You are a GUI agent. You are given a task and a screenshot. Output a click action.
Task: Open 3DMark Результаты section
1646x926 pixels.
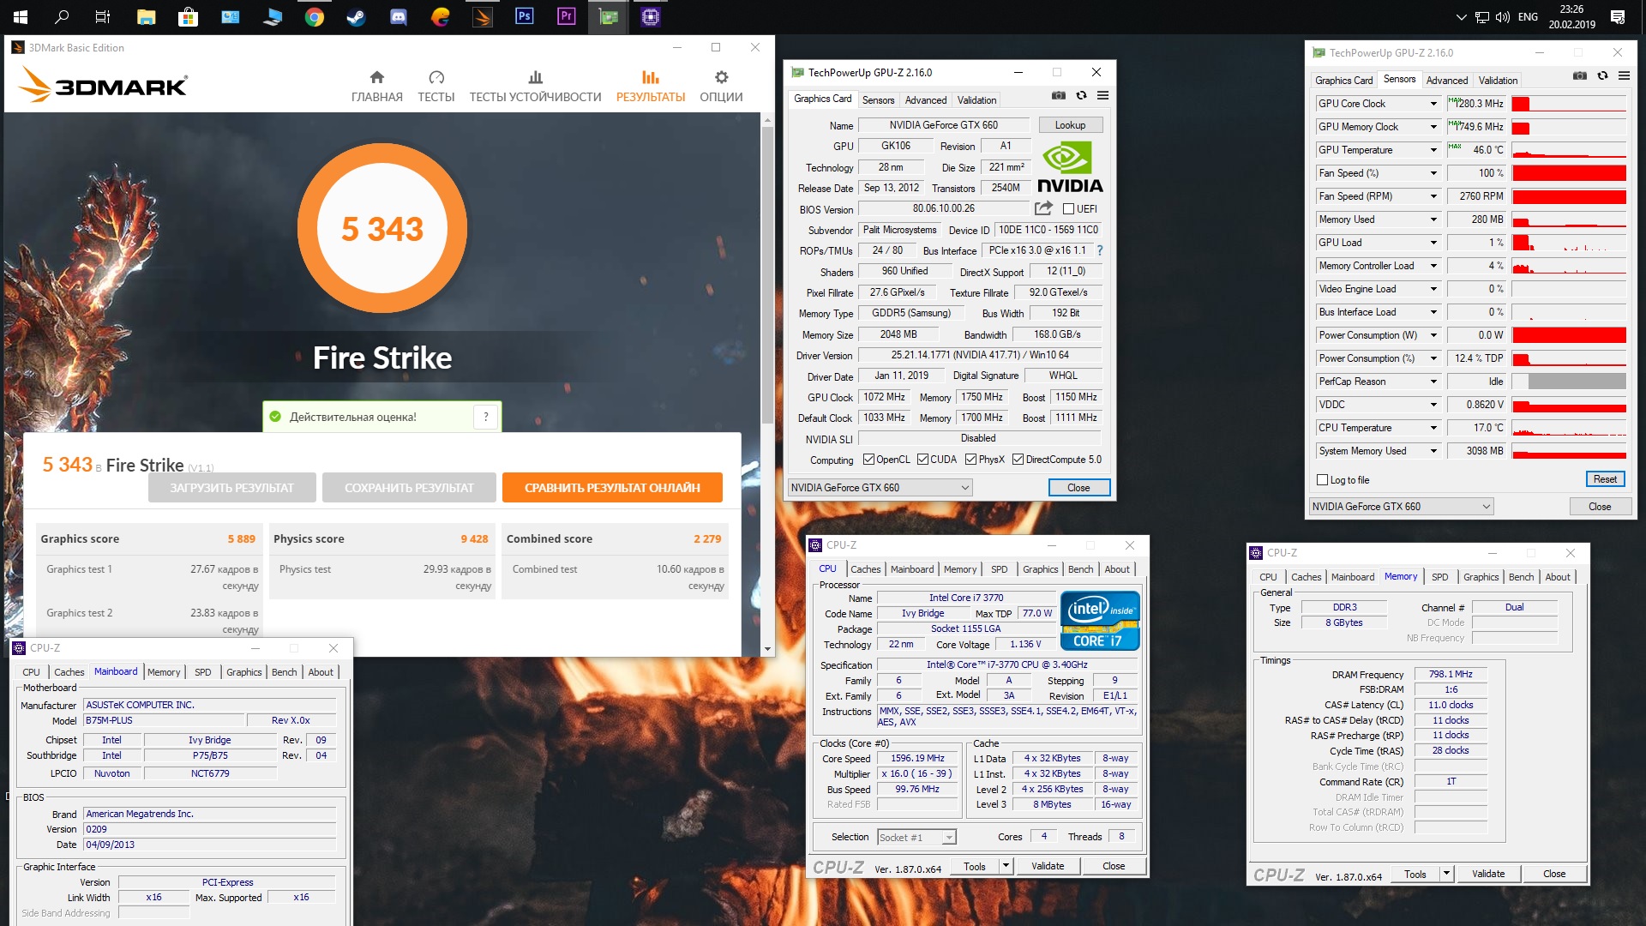(651, 86)
